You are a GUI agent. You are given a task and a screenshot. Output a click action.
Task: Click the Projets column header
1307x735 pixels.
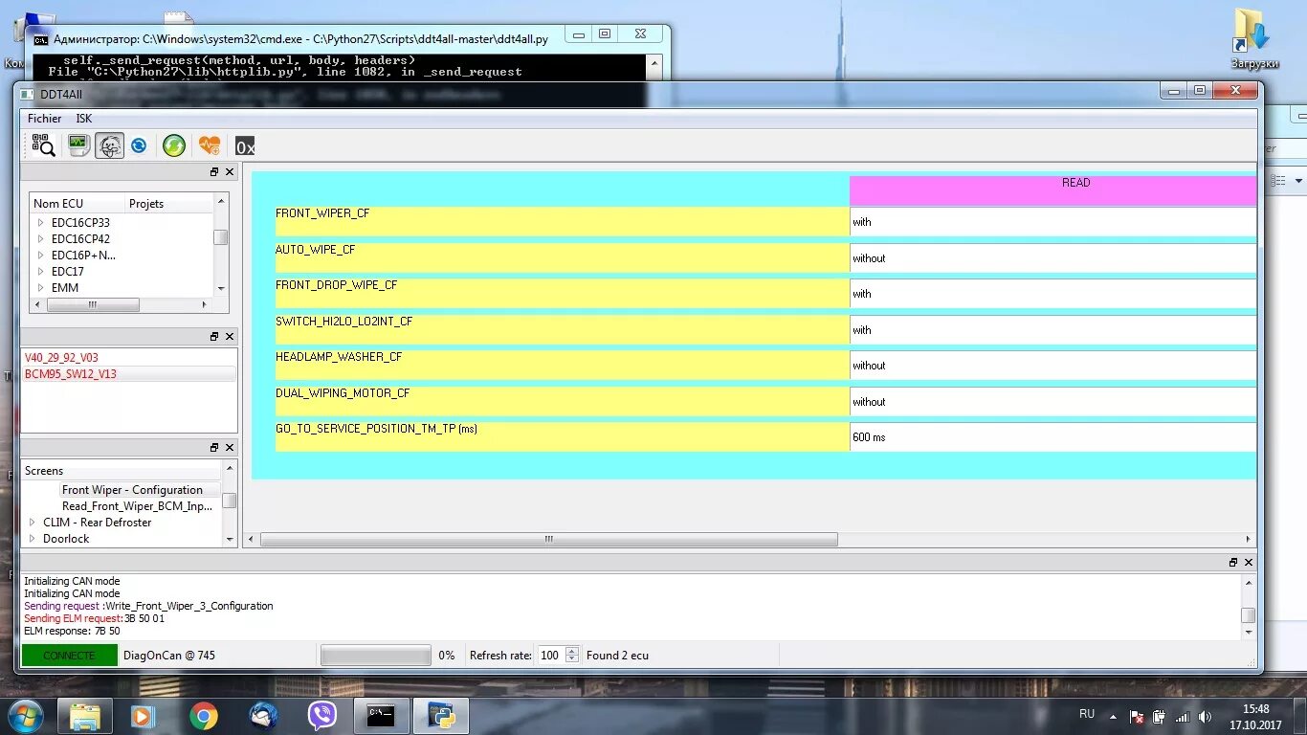(x=169, y=204)
